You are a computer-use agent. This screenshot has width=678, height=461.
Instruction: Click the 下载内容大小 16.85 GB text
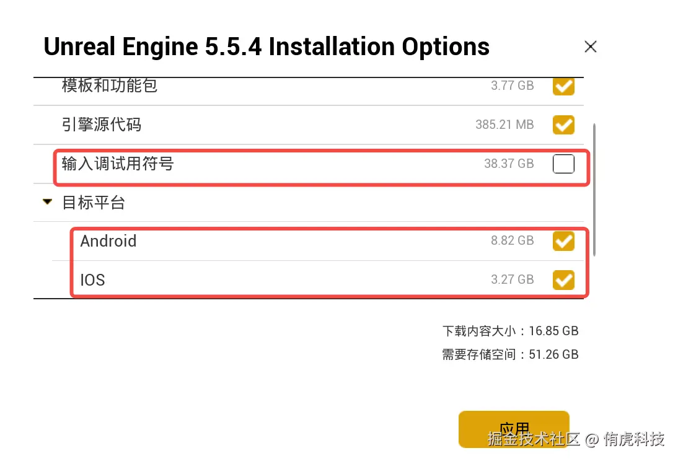click(x=510, y=331)
